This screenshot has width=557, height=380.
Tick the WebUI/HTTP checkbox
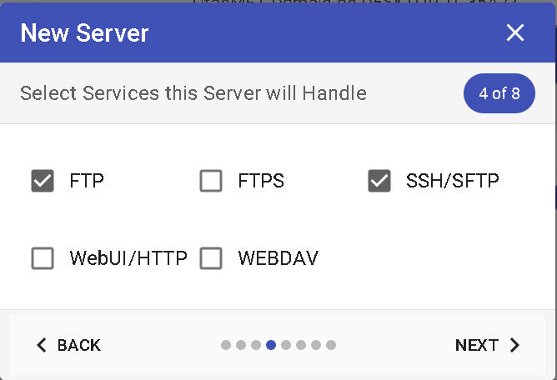click(x=43, y=258)
